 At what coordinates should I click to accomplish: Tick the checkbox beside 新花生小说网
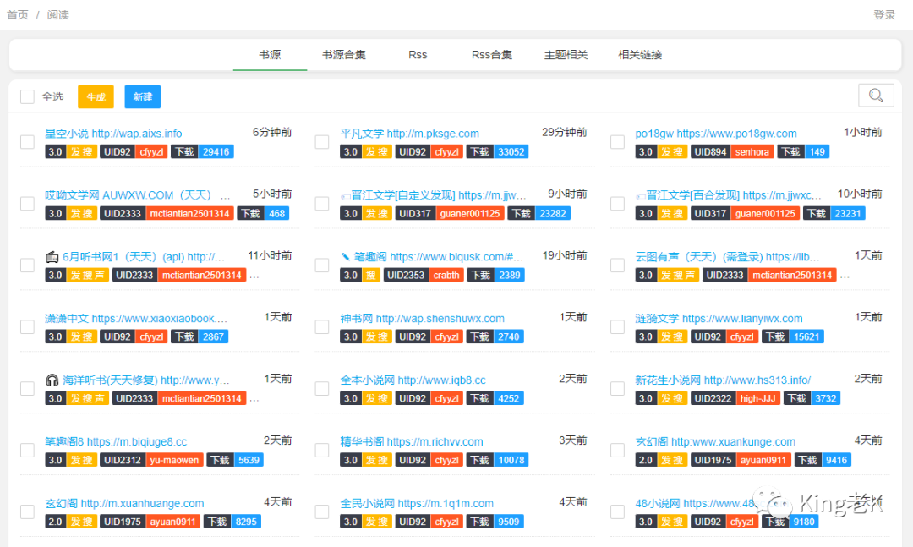[617, 389]
